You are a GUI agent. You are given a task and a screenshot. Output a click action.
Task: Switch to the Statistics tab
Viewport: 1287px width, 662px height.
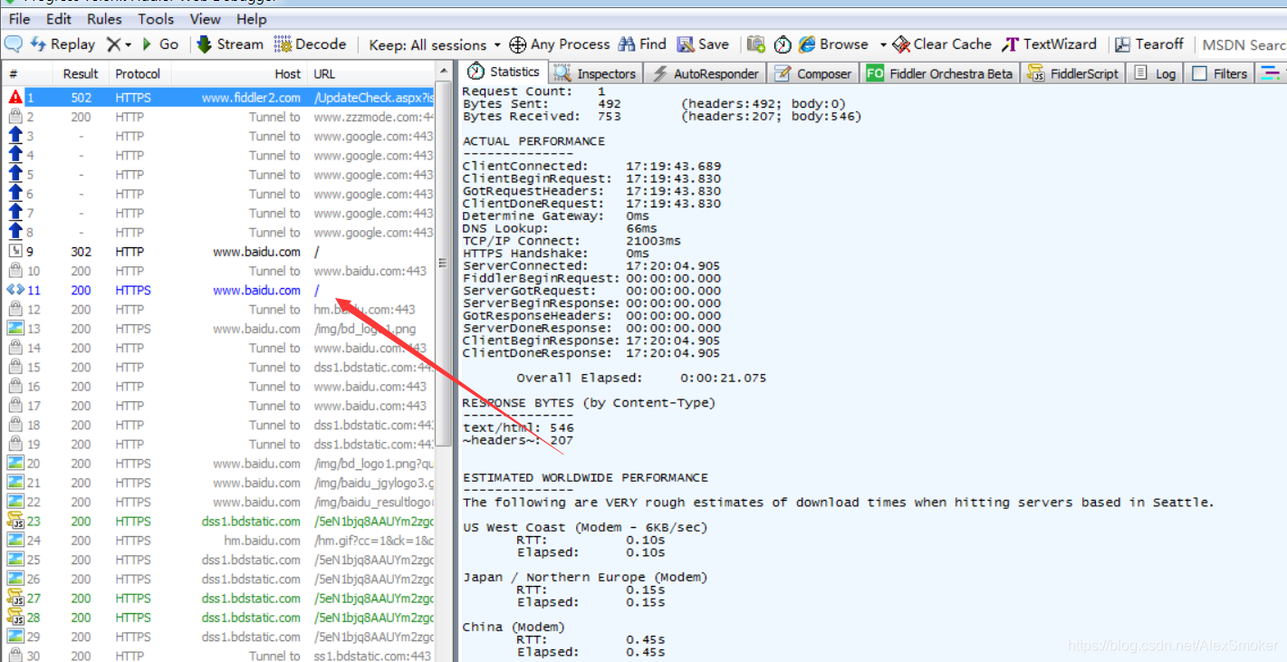504,72
